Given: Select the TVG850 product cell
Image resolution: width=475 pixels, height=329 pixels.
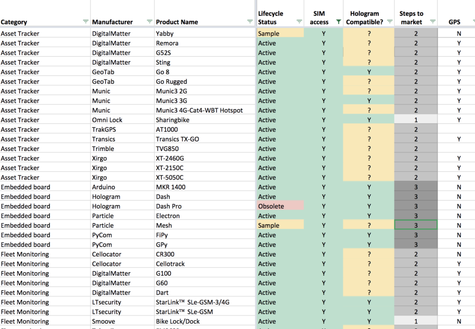Looking at the screenshot, I should 205,149.
